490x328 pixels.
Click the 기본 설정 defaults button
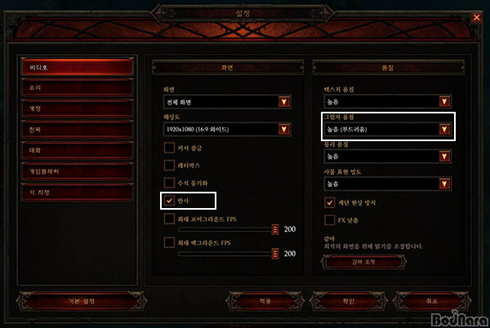click(x=82, y=301)
